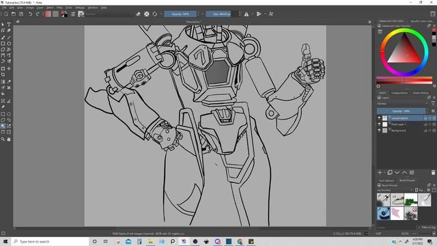Image resolution: width=437 pixels, height=246 pixels.
Task: Create a new document from toolbar
Action: tap(6, 14)
